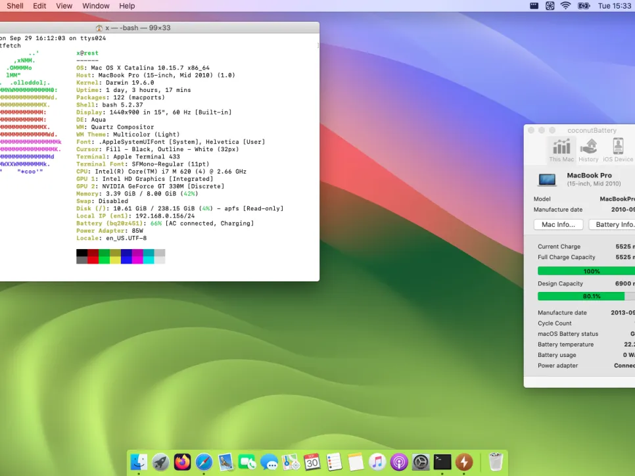
Task: Switch to the This Mac tab in coconutBattery
Action: (561, 150)
